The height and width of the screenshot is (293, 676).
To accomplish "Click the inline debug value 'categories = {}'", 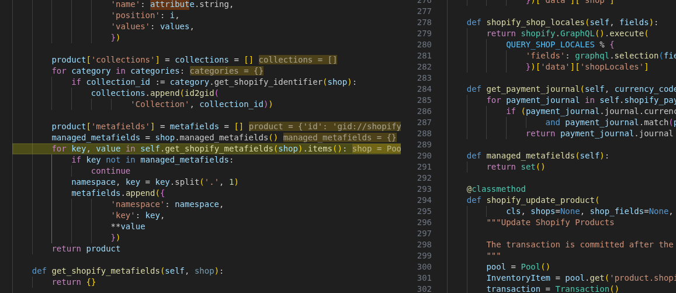I will point(227,71).
